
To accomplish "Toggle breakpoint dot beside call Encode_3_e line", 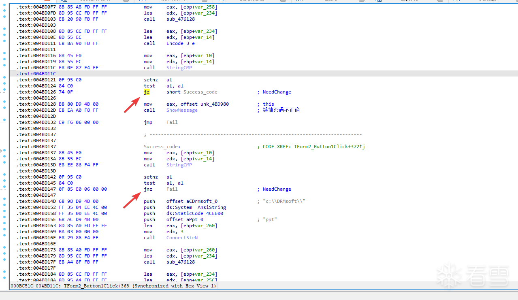I will [4, 41].
